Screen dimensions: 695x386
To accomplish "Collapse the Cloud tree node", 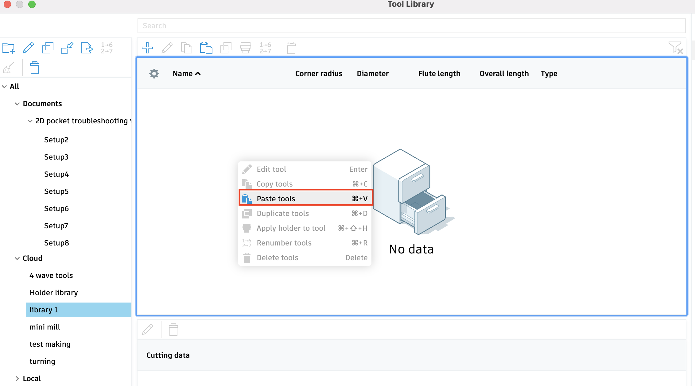I will pos(17,259).
